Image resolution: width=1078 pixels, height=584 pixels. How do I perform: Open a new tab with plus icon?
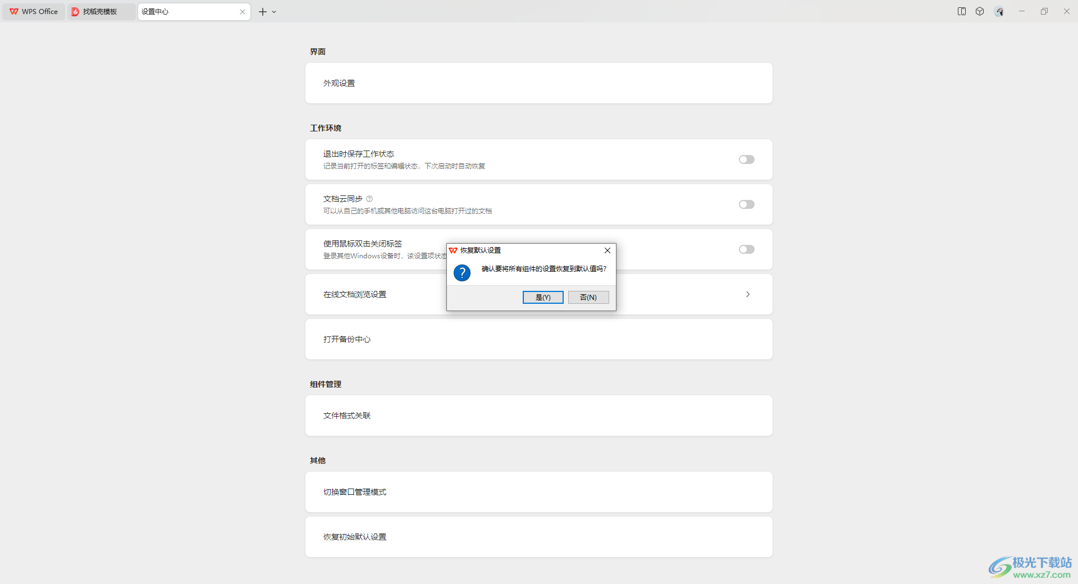(x=262, y=12)
